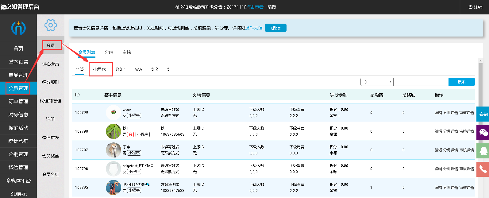
Task: Open 订单管理 in the left sidebar
Action: tap(18, 101)
